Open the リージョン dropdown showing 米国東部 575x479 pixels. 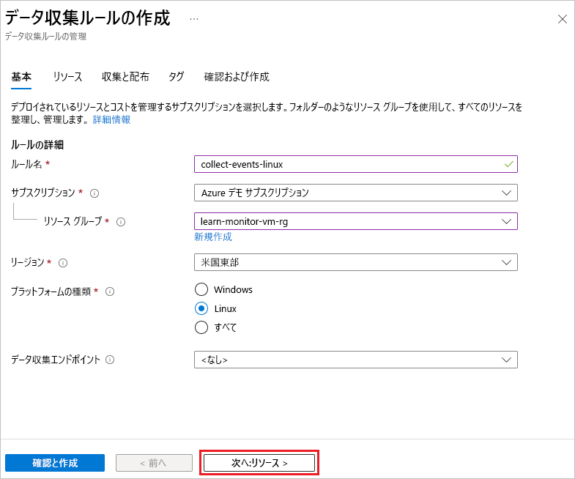click(356, 262)
